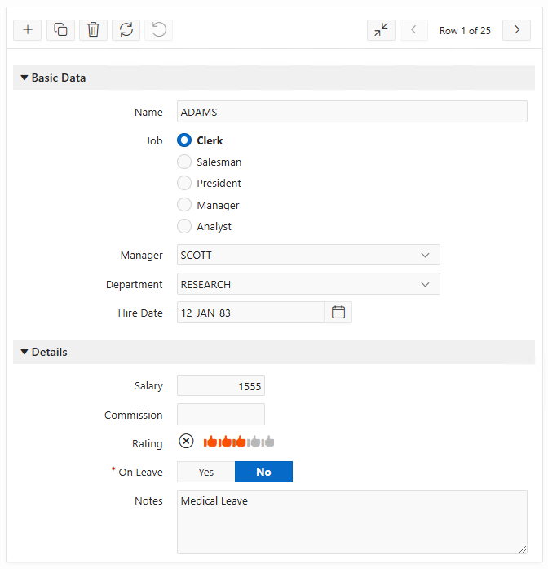The image size is (548, 569).
Task: Edit the Name field ADAMS
Action: point(352,112)
